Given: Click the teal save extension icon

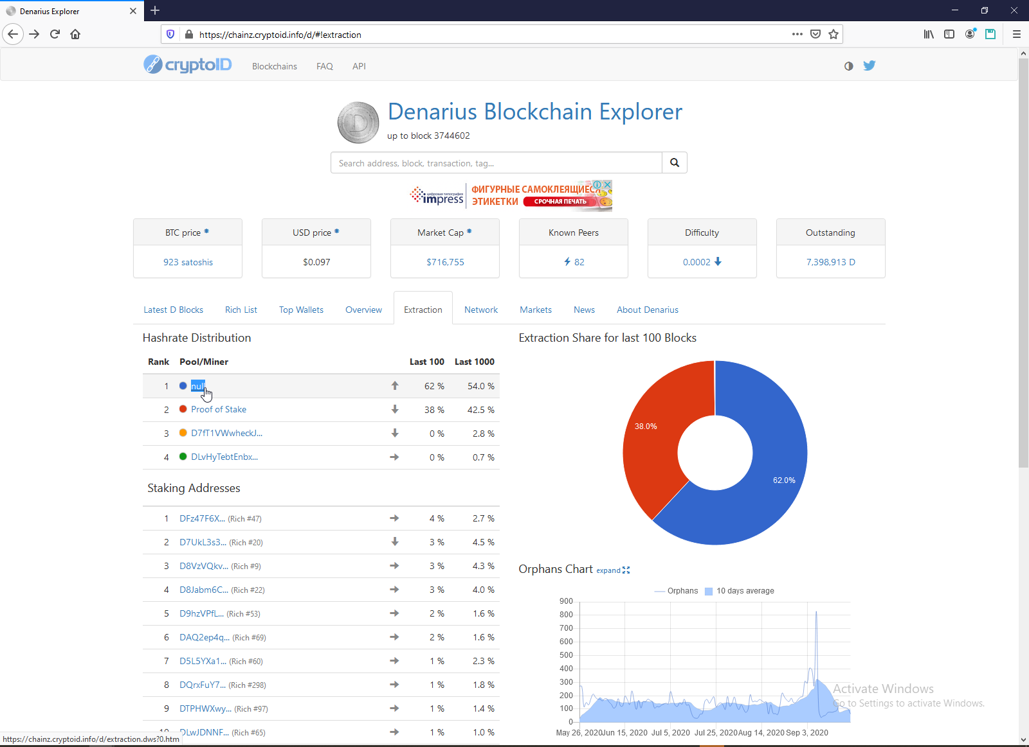Looking at the screenshot, I should tap(990, 34).
